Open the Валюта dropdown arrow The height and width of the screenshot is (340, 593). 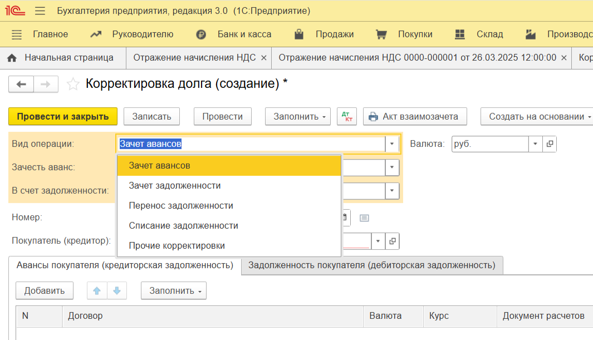point(535,144)
